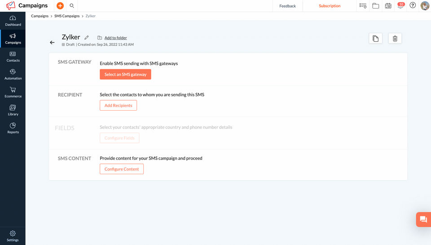Click the Configure Content button
The height and width of the screenshot is (245, 431).
click(122, 169)
